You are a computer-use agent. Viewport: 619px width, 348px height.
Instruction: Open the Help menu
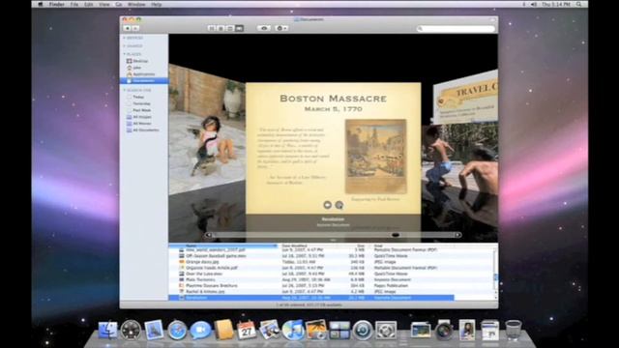(157, 4)
